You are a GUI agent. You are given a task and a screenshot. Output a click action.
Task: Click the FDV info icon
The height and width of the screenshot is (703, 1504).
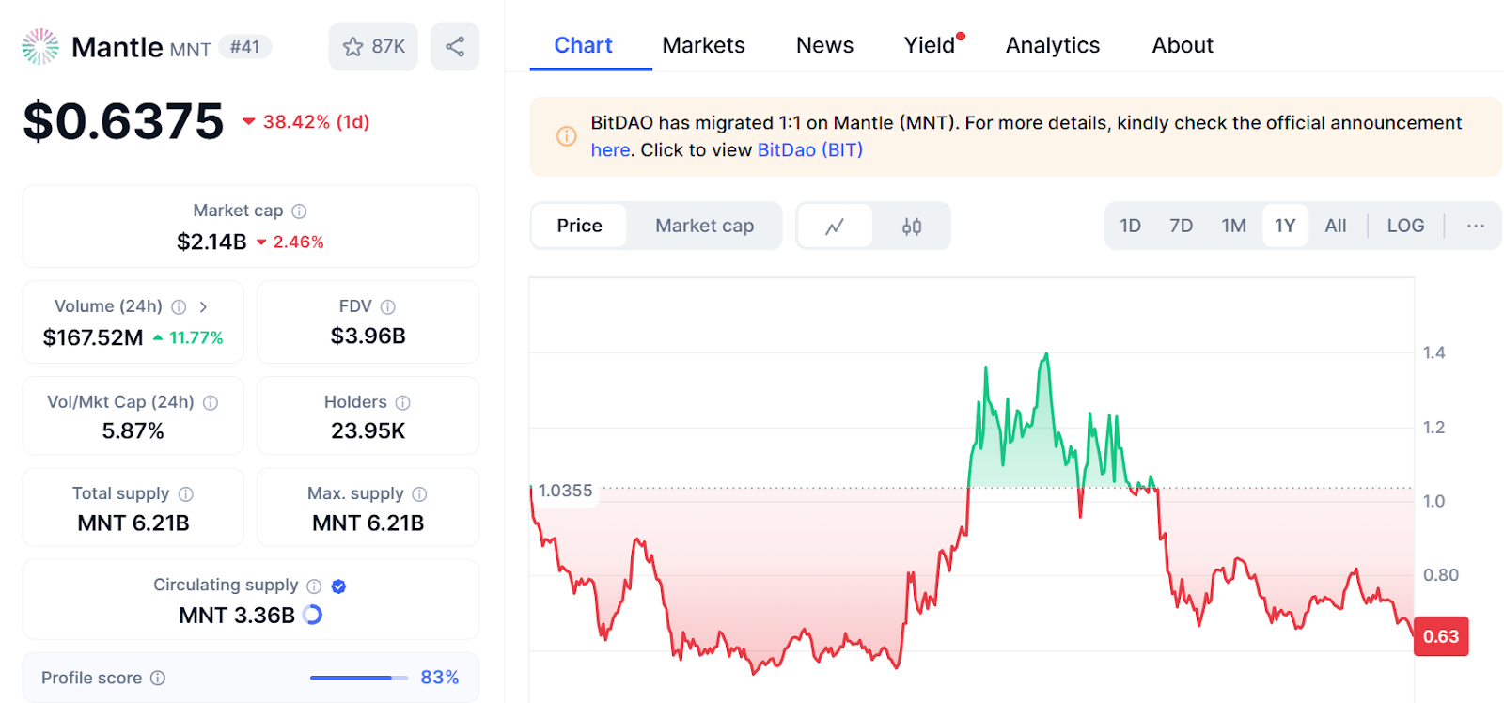387,306
